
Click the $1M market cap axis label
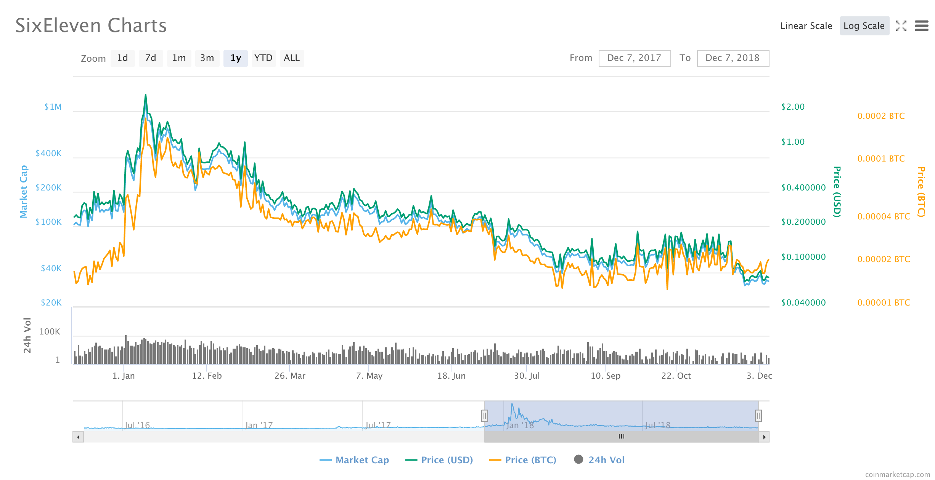(x=53, y=107)
